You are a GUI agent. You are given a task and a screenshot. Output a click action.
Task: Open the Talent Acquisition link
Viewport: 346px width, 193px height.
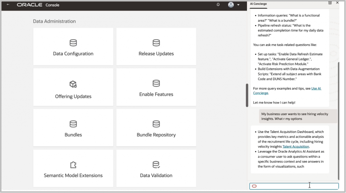(296, 146)
